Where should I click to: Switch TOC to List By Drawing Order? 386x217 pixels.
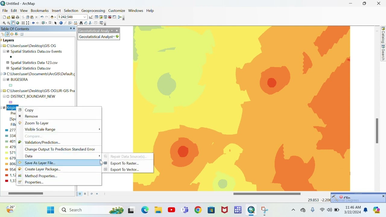[x=3, y=34]
